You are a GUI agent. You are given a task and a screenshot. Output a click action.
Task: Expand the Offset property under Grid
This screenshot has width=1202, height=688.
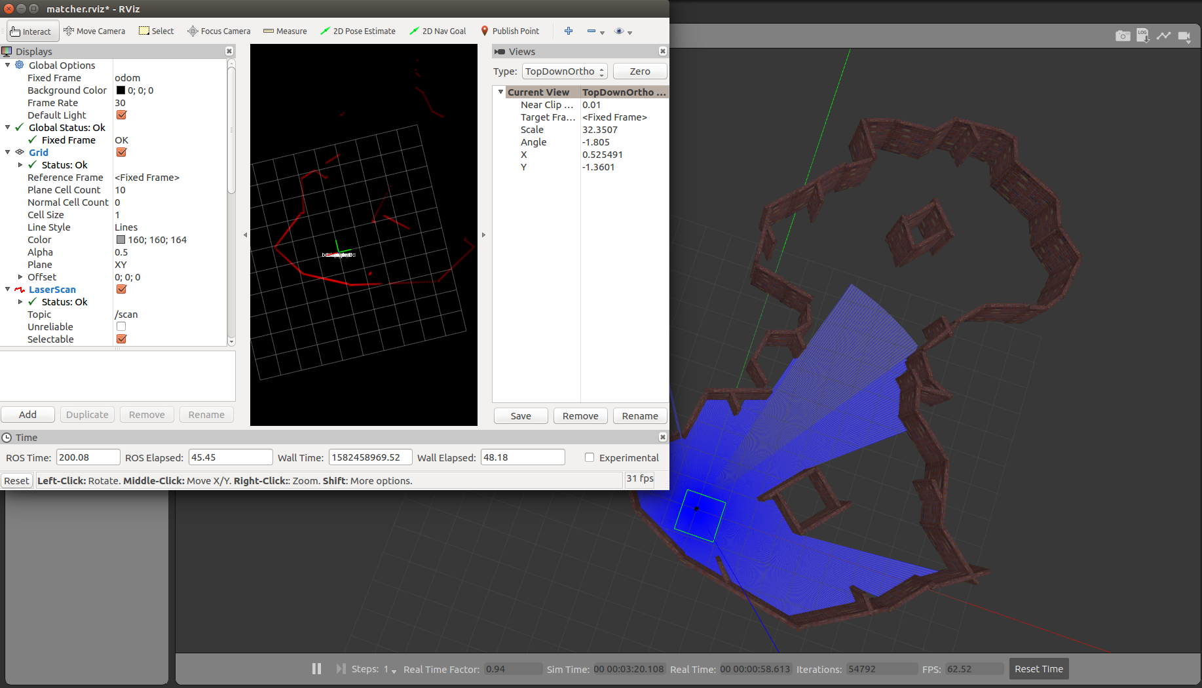click(20, 277)
